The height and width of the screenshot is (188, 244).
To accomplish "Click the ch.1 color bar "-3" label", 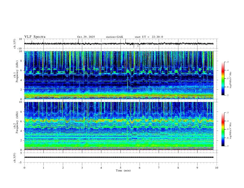I will 227,62.
